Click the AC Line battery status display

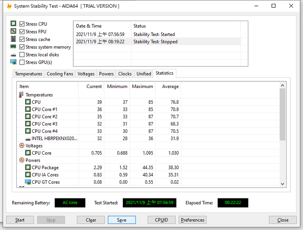point(70,203)
